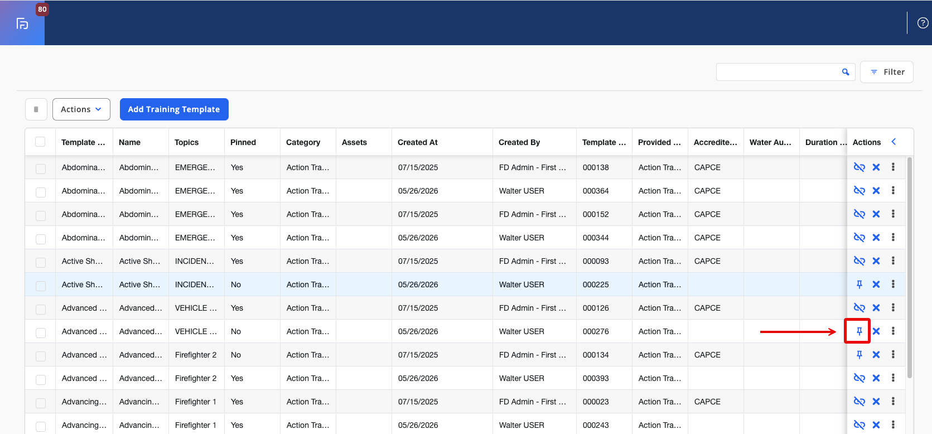Image resolution: width=932 pixels, height=434 pixels.
Task: Click the Category column header
Action: [303, 142]
